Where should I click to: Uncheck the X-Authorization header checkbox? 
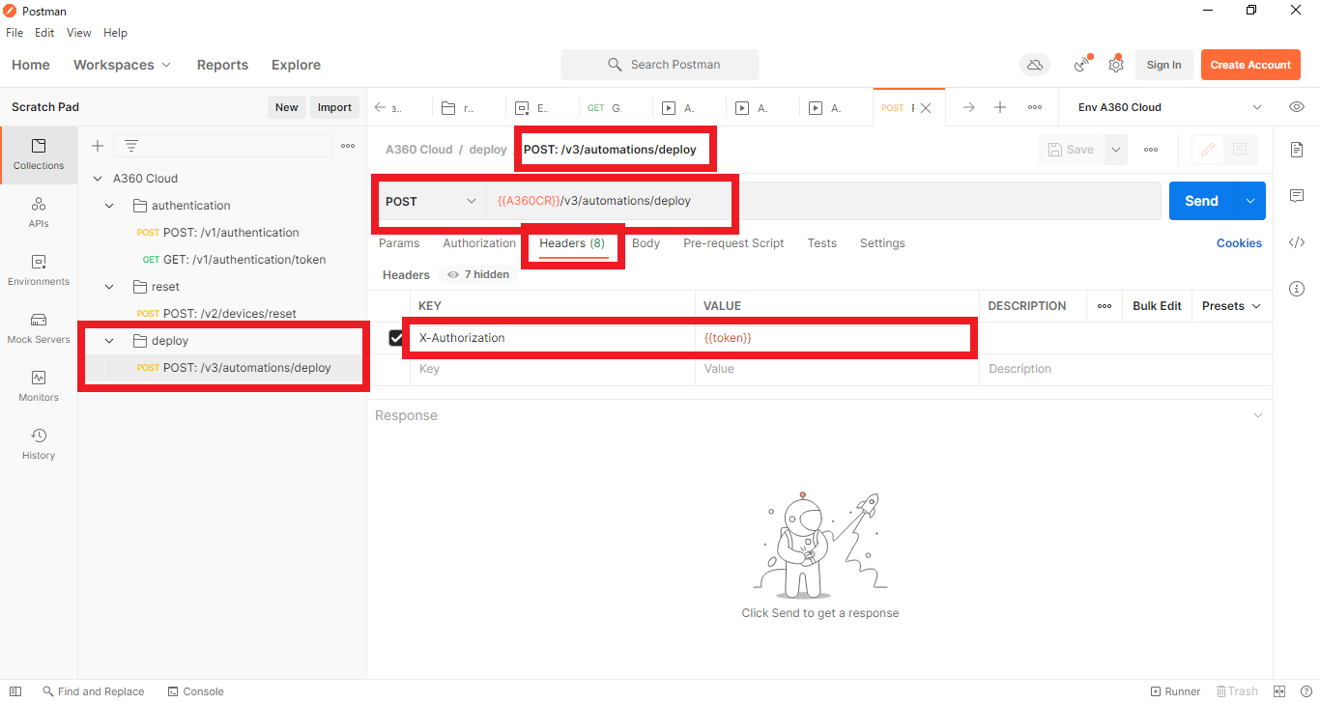(396, 338)
